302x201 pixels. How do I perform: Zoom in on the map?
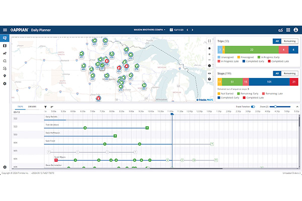[x=209, y=54]
